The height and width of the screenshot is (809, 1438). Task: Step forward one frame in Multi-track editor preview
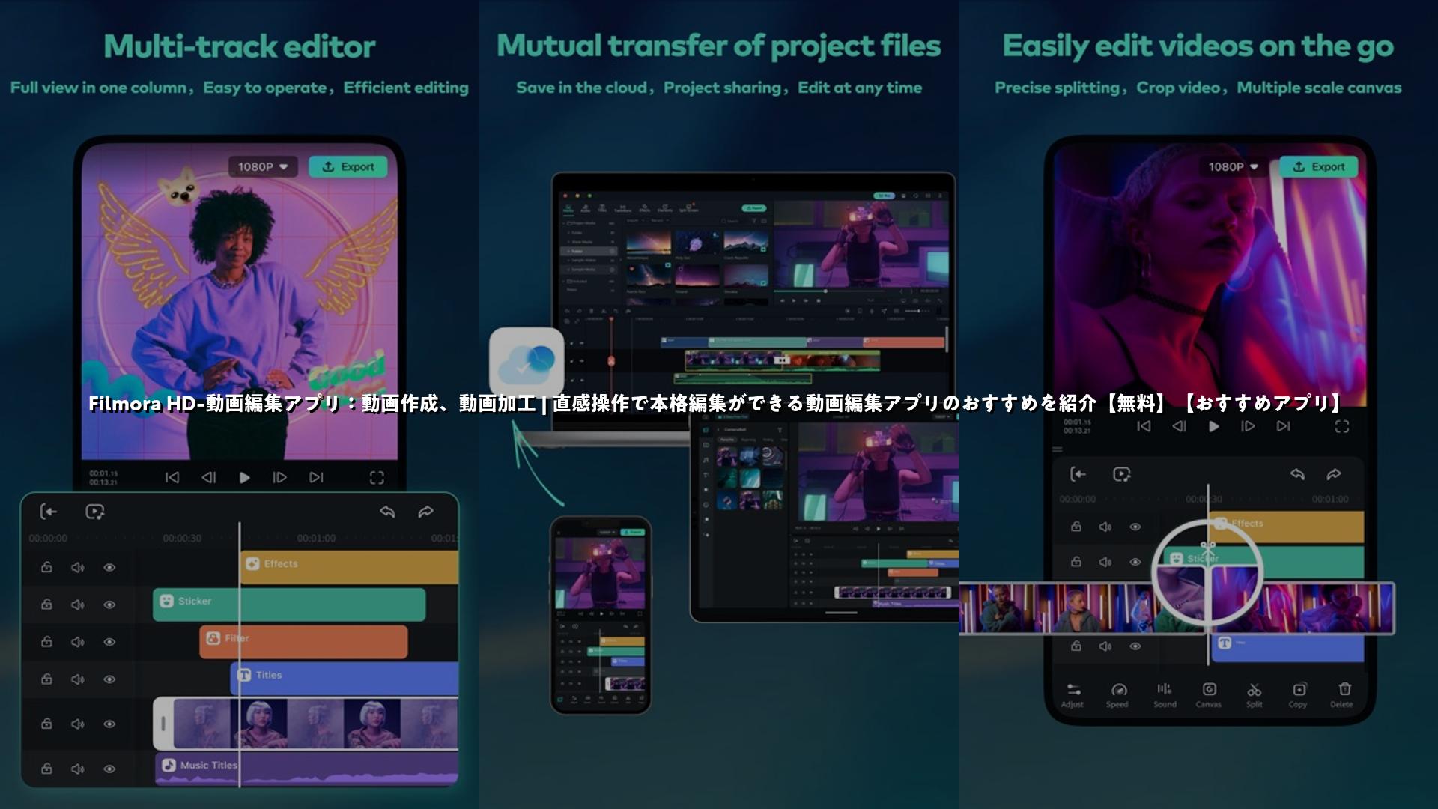click(279, 477)
